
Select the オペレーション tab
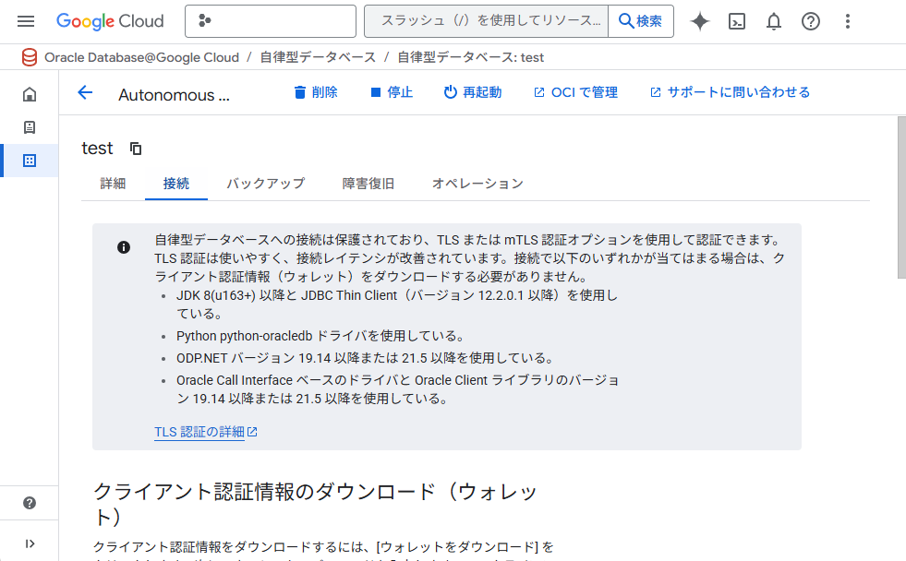pos(477,184)
